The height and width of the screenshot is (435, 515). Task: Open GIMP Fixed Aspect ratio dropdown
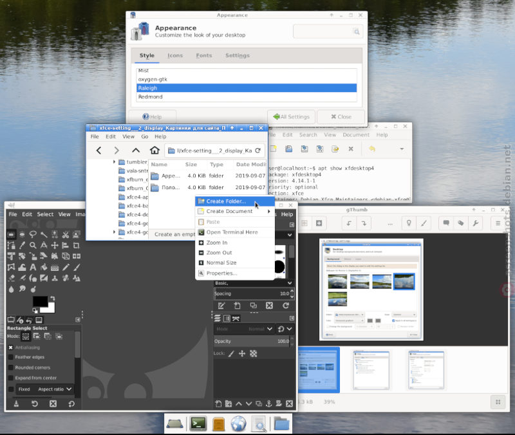coord(44,389)
